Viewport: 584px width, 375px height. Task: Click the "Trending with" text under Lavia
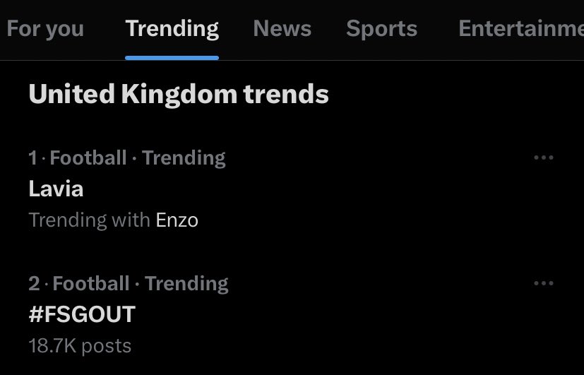[x=90, y=220]
